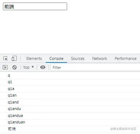This screenshot has width=140, height=134.
Task: Open the Performance tab
Action: click(125, 58)
